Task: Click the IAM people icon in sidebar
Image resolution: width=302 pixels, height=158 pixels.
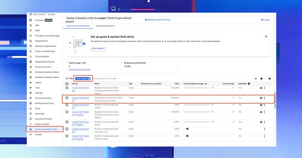Action: click(31, 25)
